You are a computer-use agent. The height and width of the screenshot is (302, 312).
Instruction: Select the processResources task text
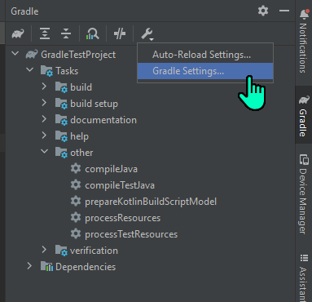tap(122, 218)
